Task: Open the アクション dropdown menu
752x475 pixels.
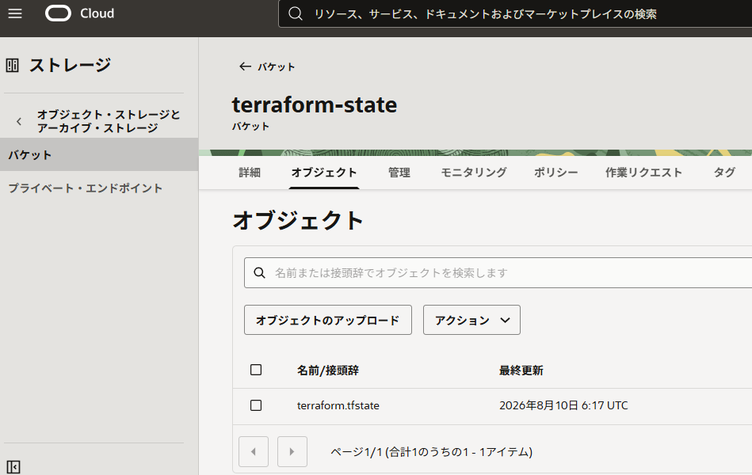Action: [471, 320]
